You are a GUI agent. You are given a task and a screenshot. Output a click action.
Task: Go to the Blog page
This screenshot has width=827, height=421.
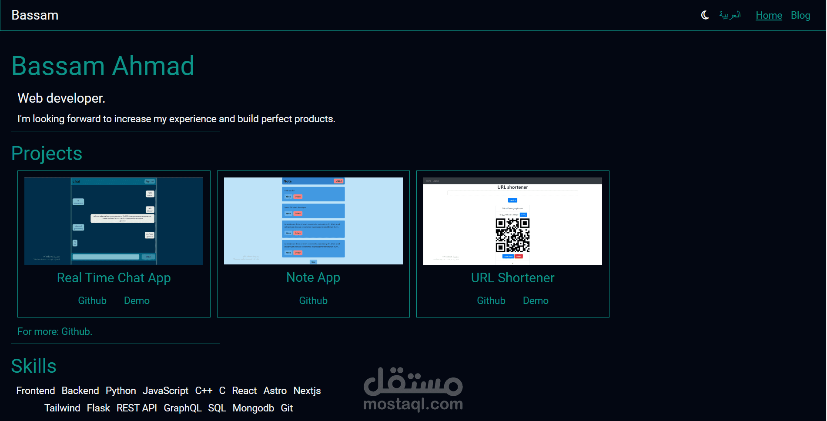pyautogui.click(x=800, y=15)
